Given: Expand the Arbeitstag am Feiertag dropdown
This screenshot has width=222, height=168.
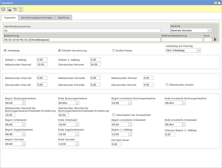Looking at the screenshot, I should pos(199,50).
